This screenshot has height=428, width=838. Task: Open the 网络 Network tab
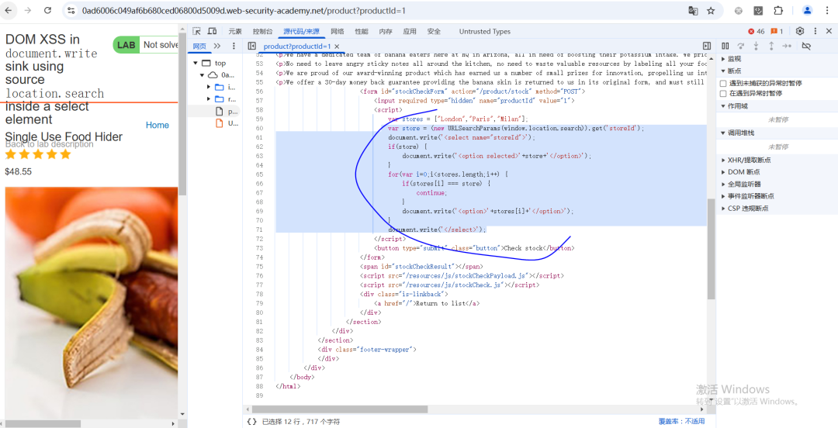point(338,32)
